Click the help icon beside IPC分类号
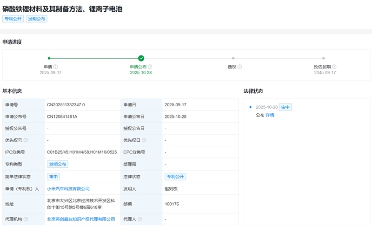 tap(28, 152)
